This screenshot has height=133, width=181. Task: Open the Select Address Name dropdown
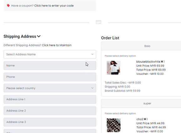point(50,54)
